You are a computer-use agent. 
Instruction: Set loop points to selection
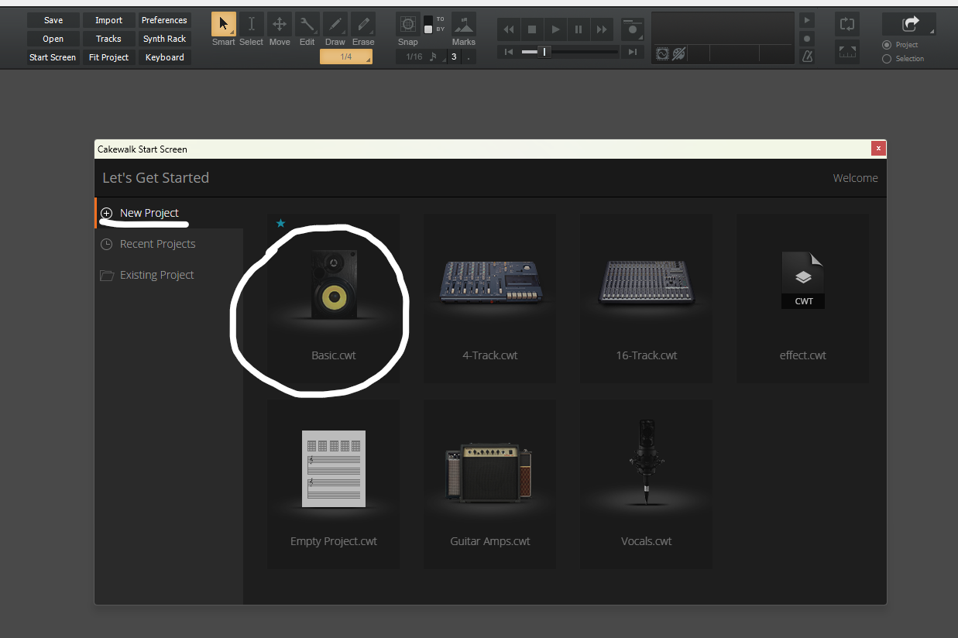847,52
